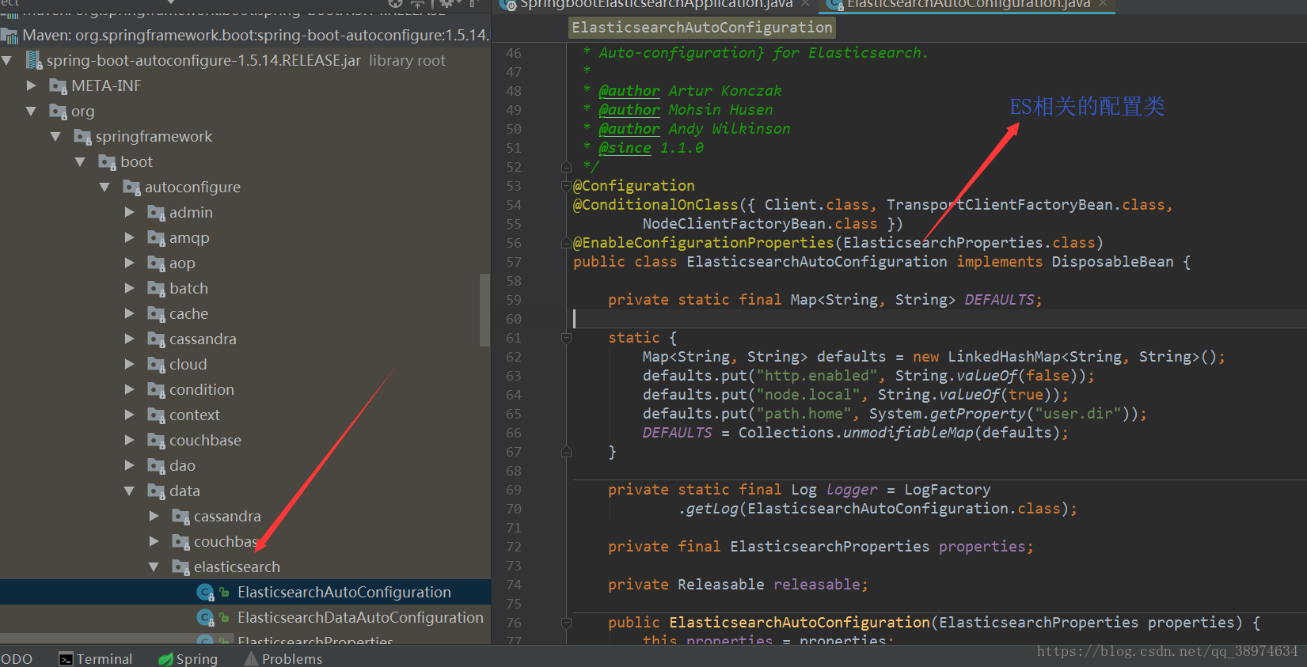Viewport: 1307px width, 667px height.
Task: Click the ElasticsearchDataAutoConfiguration class icon
Action: (205, 617)
